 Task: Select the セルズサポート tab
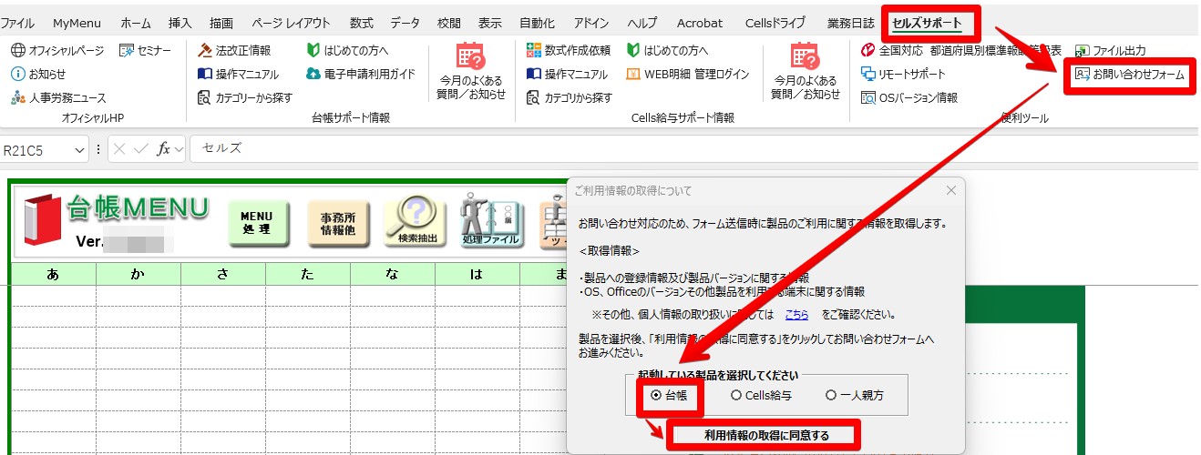click(927, 24)
